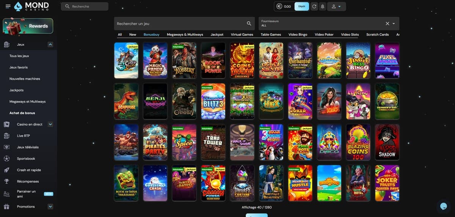Collapse the Jeux section chevron

[x=50, y=44]
